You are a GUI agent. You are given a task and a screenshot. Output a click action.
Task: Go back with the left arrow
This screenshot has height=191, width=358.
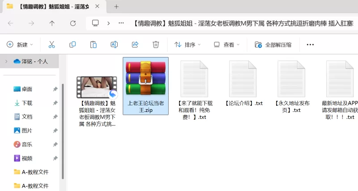tap(10, 23)
